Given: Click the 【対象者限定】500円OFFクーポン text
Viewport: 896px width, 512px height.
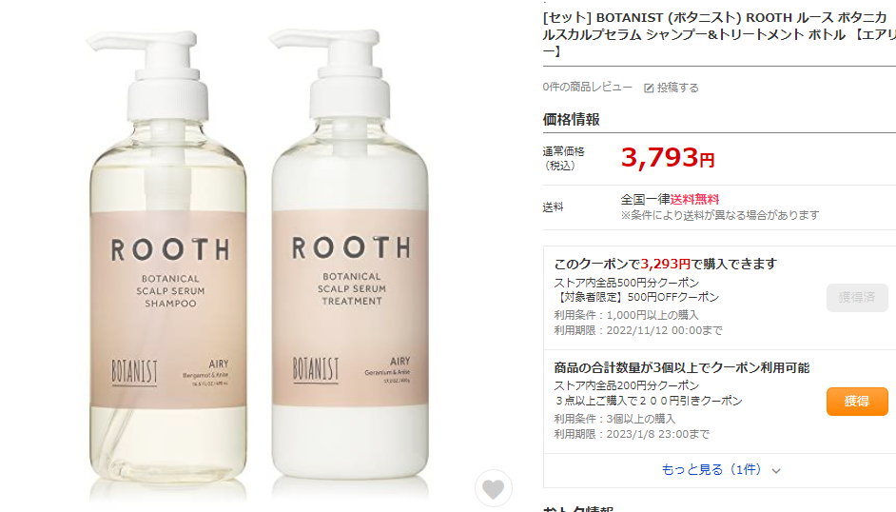Looking at the screenshot, I should point(636,297).
